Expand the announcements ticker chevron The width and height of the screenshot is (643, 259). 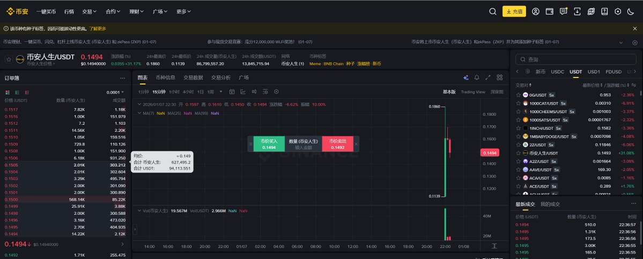tap(621, 42)
